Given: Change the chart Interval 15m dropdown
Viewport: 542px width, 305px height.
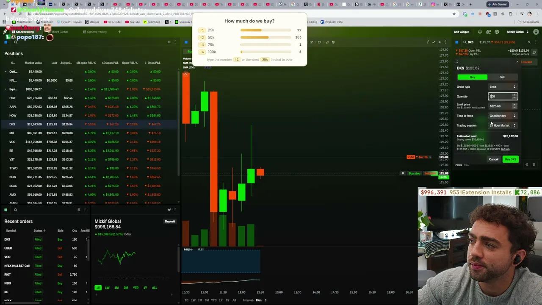Looking at the screenshot, I should [x=255, y=300].
